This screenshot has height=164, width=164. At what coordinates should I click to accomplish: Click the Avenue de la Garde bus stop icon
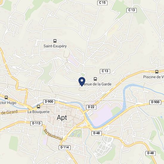coord(95,79)
